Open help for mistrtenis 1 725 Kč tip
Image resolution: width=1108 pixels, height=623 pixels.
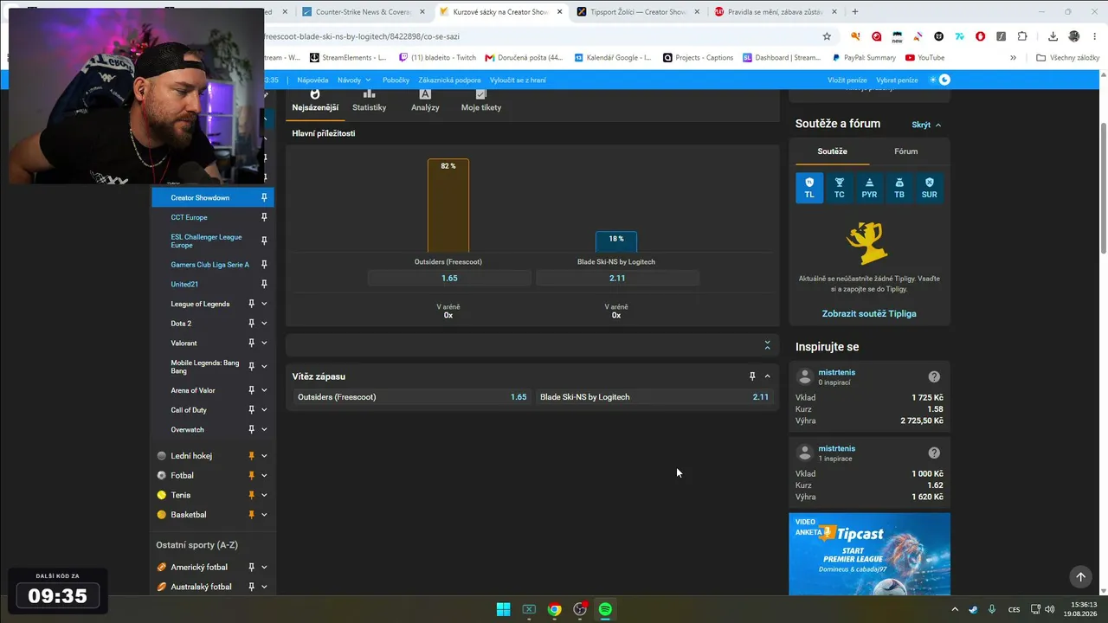pyautogui.click(x=934, y=376)
